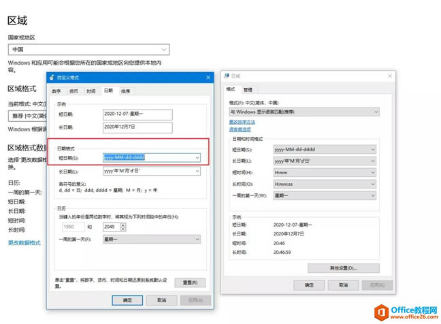Click 短日期 example field showing 2020-12-07-星期一
This screenshot has width=441, height=324.
[137, 114]
